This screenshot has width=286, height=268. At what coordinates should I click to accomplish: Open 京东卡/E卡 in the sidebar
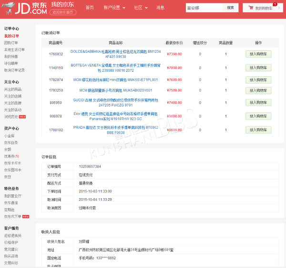[12, 163]
